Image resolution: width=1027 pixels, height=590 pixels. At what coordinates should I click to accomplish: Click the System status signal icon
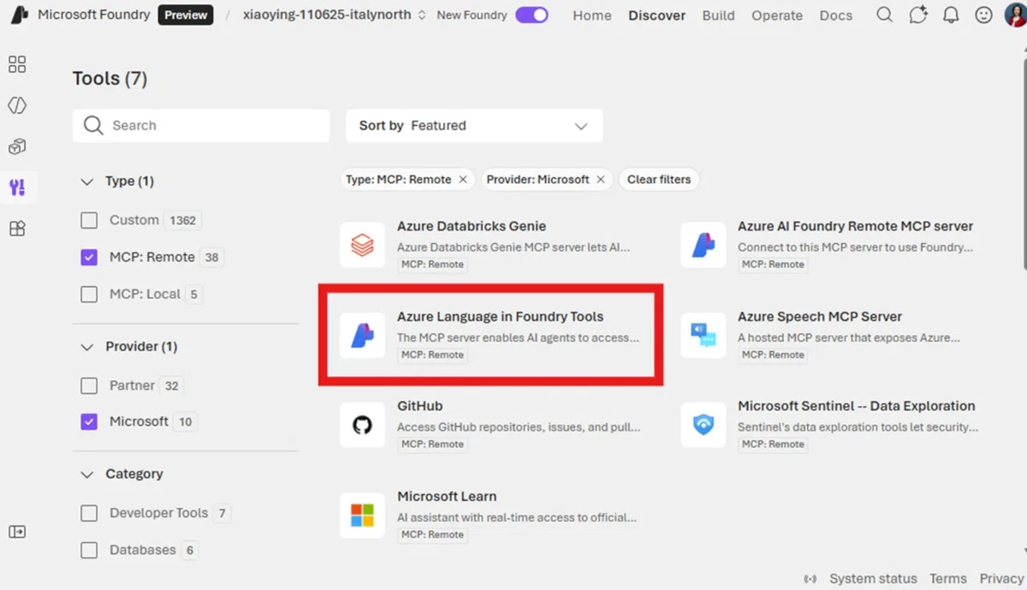point(811,579)
